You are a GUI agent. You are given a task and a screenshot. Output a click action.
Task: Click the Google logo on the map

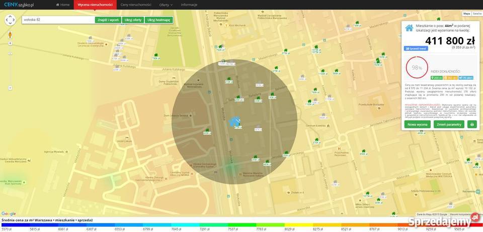[9, 213]
